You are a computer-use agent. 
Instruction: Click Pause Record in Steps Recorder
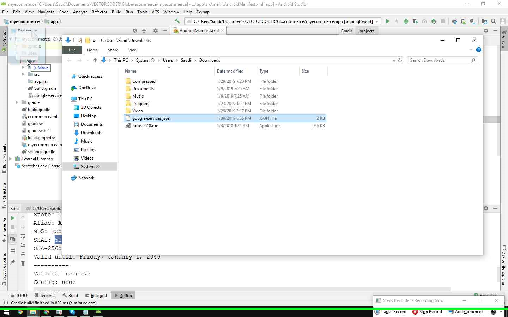point(390,312)
